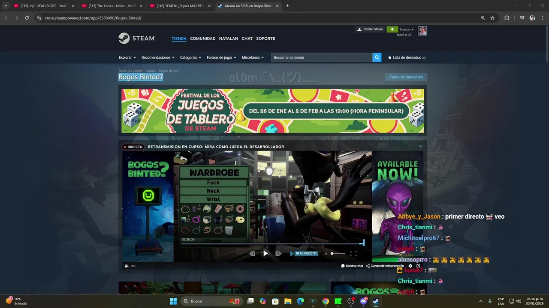This screenshot has width=549, height=308.
Task: Click Compartir retransmisión link
Action: pyautogui.click(x=385, y=266)
